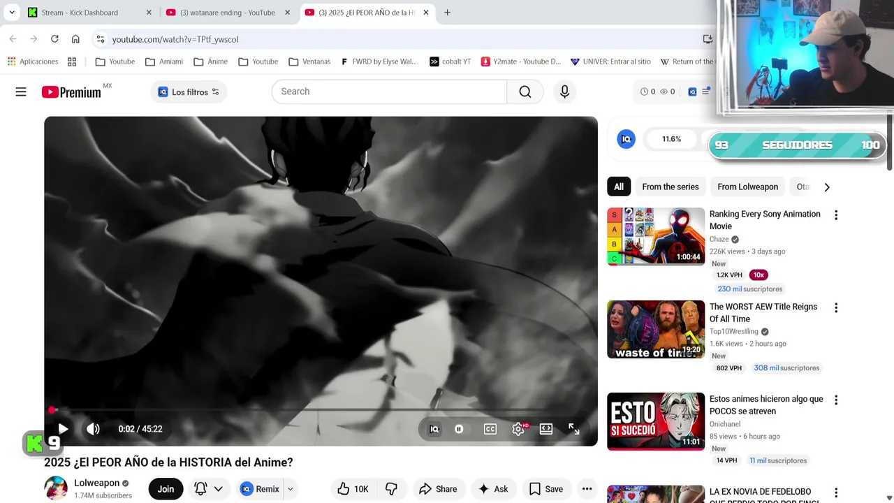Open options for Ranking Every Sony Animation video
The width and height of the screenshot is (894, 503).
(836, 215)
